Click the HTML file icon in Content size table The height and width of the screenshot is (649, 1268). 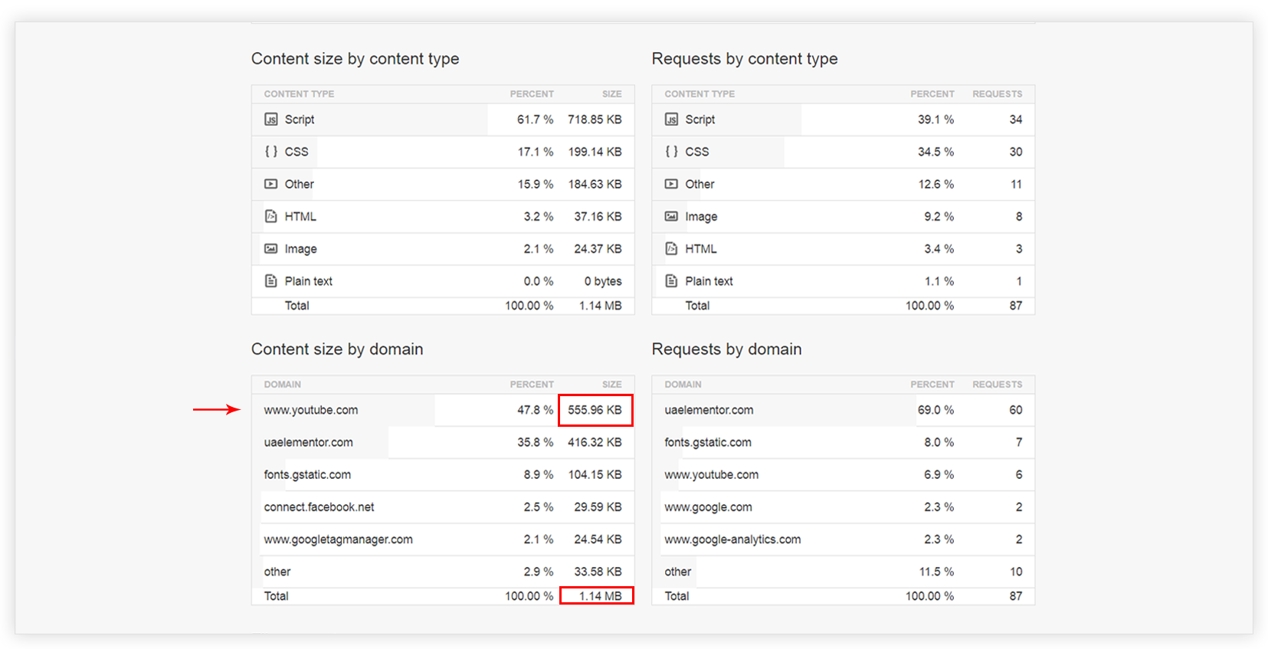click(270, 217)
